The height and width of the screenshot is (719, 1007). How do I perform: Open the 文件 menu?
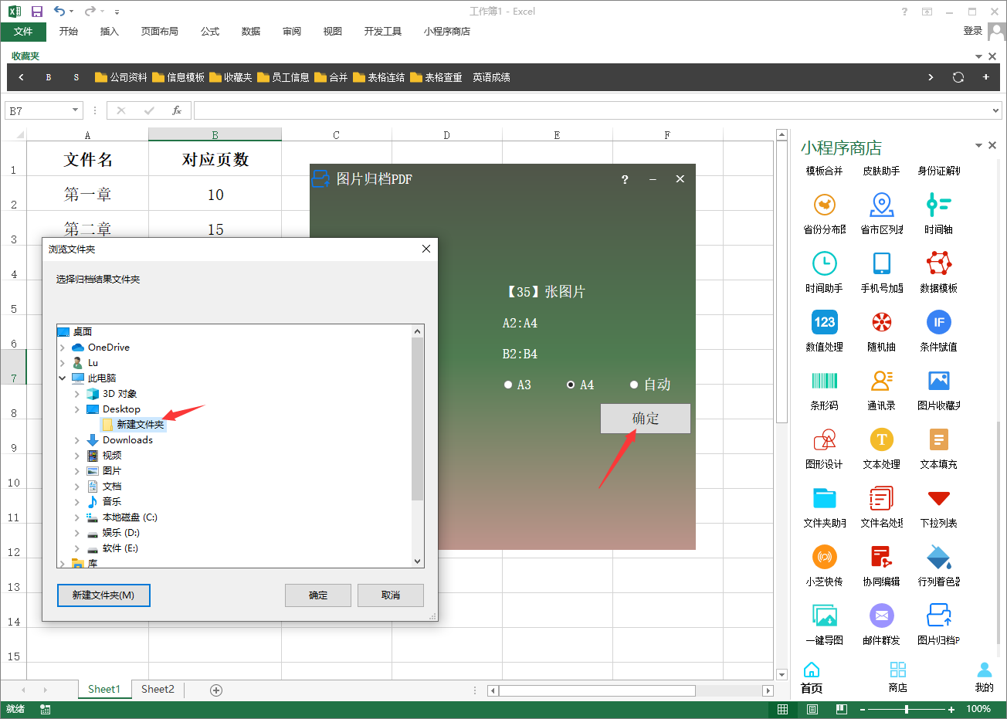tap(23, 32)
